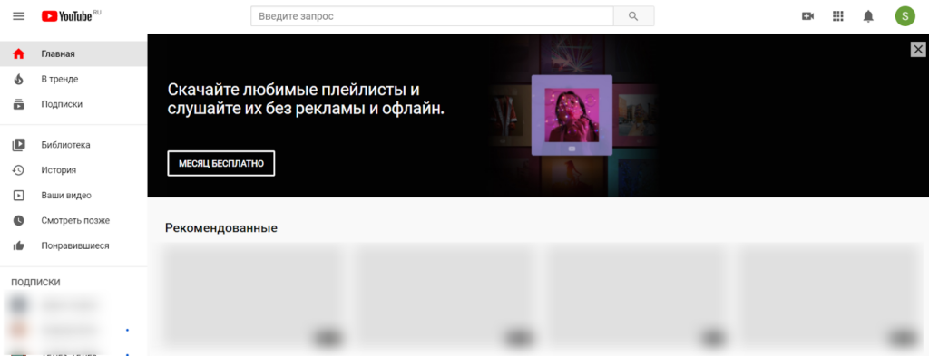Click the magnifier search button

click(x=633, y=16)
